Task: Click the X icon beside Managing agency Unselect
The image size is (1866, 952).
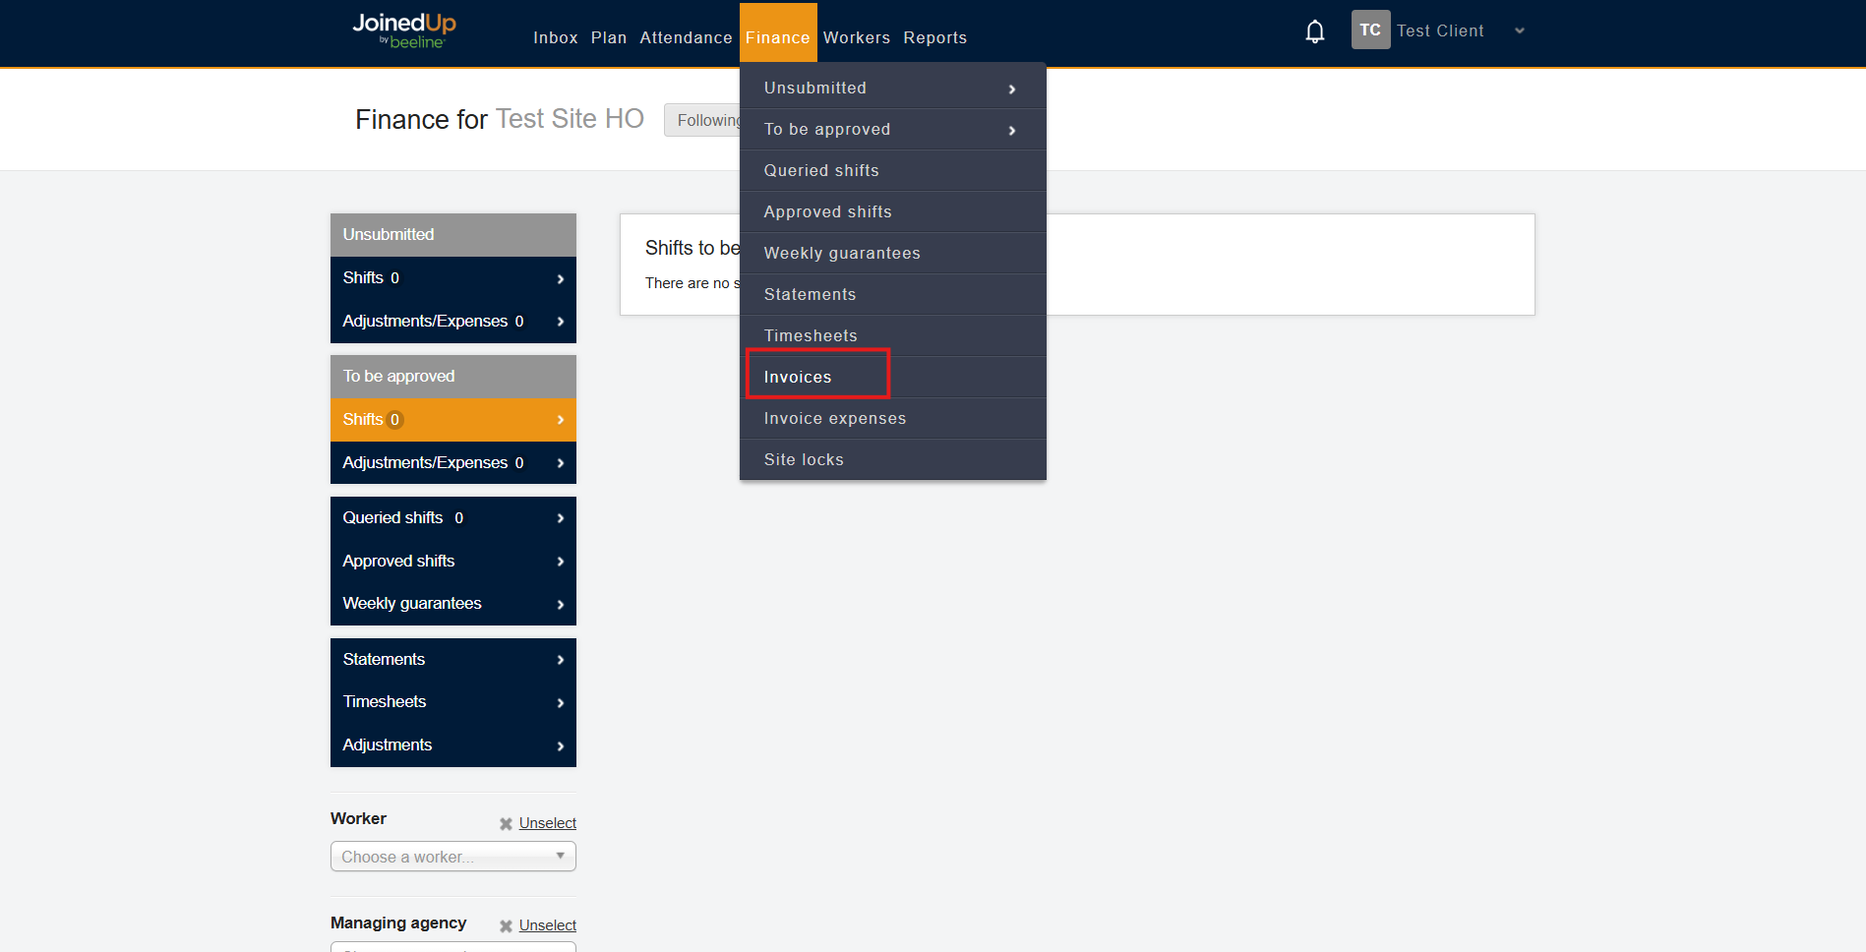Action: tap(506, 926)
